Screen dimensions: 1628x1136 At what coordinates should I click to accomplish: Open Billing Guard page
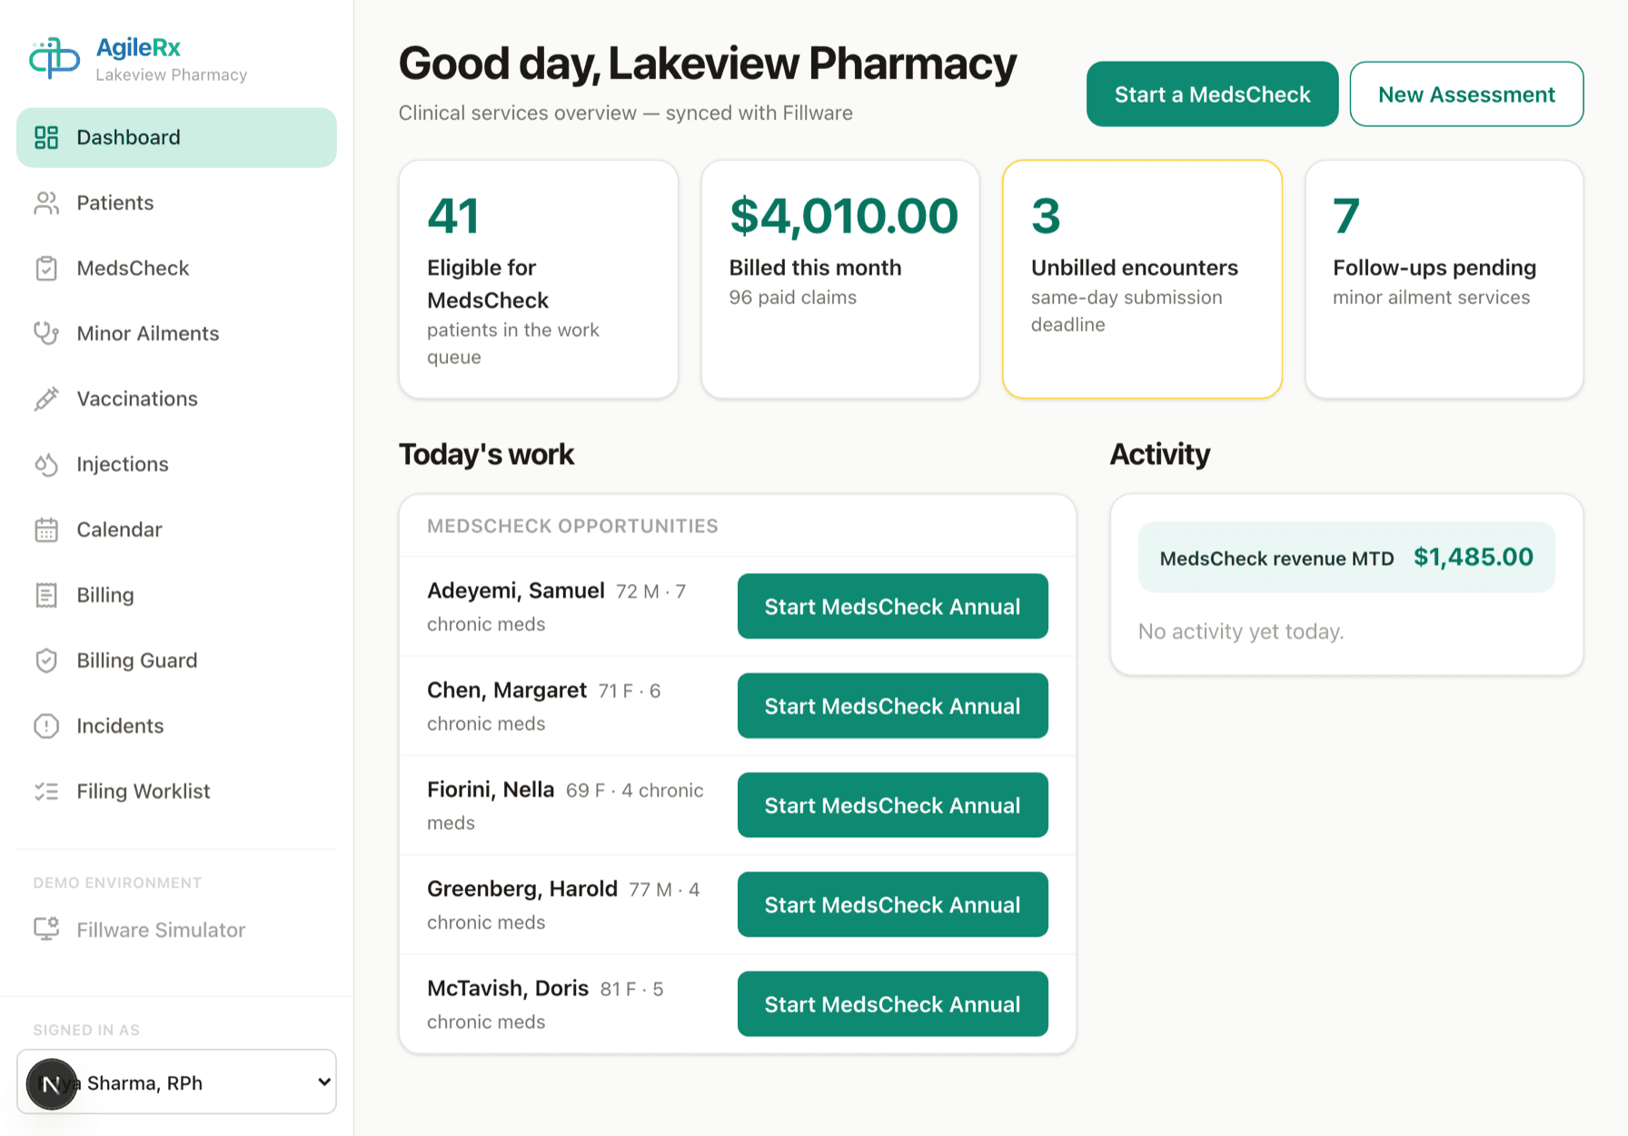(x=176, y=660)
